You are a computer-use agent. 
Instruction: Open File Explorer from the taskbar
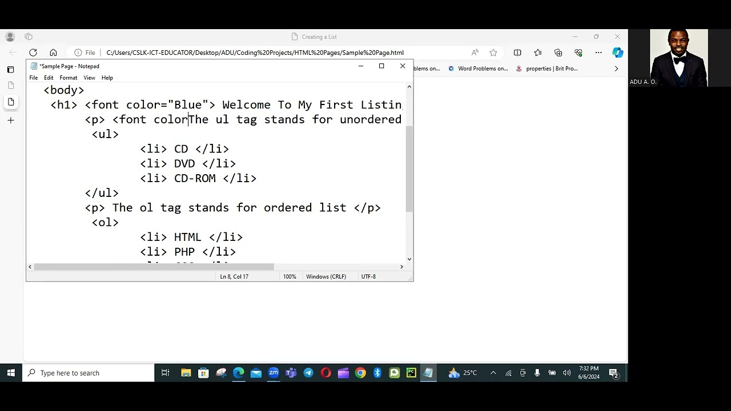[x=186, y=373]
